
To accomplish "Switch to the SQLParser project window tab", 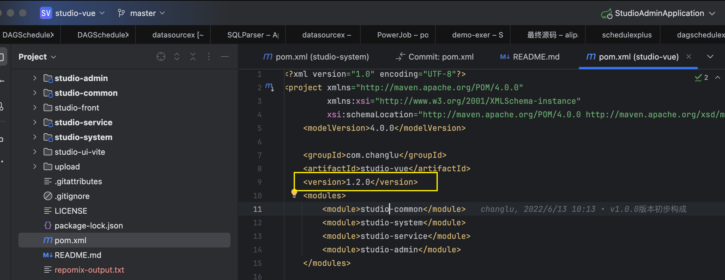I will (x=248, y=35).
